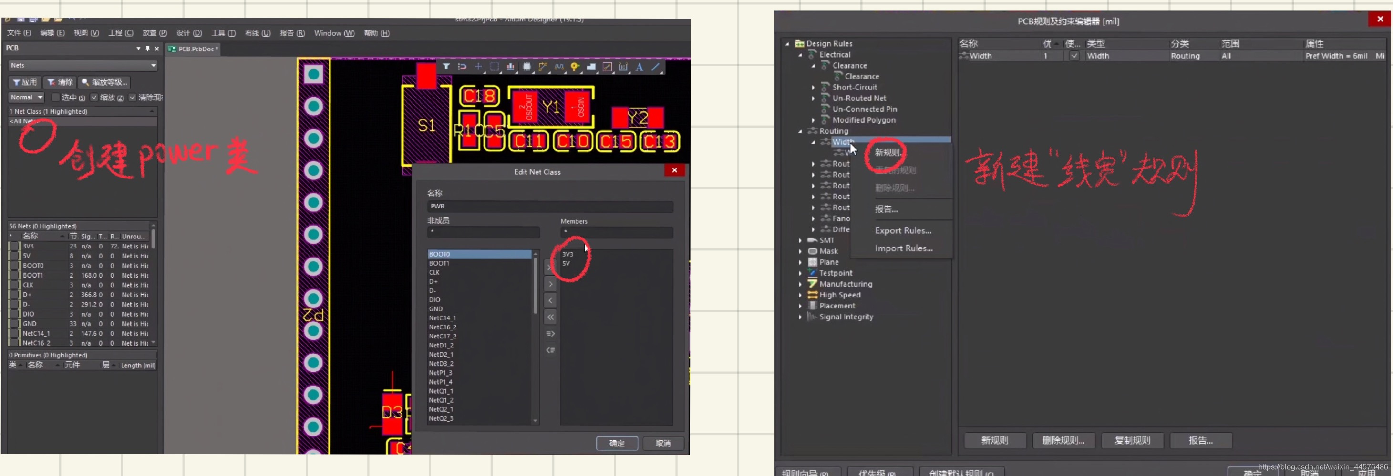Expand the Short-Circuit tree node
Image resolution: width=1393 pixels, height=476 pixels.
pos(813,88)
